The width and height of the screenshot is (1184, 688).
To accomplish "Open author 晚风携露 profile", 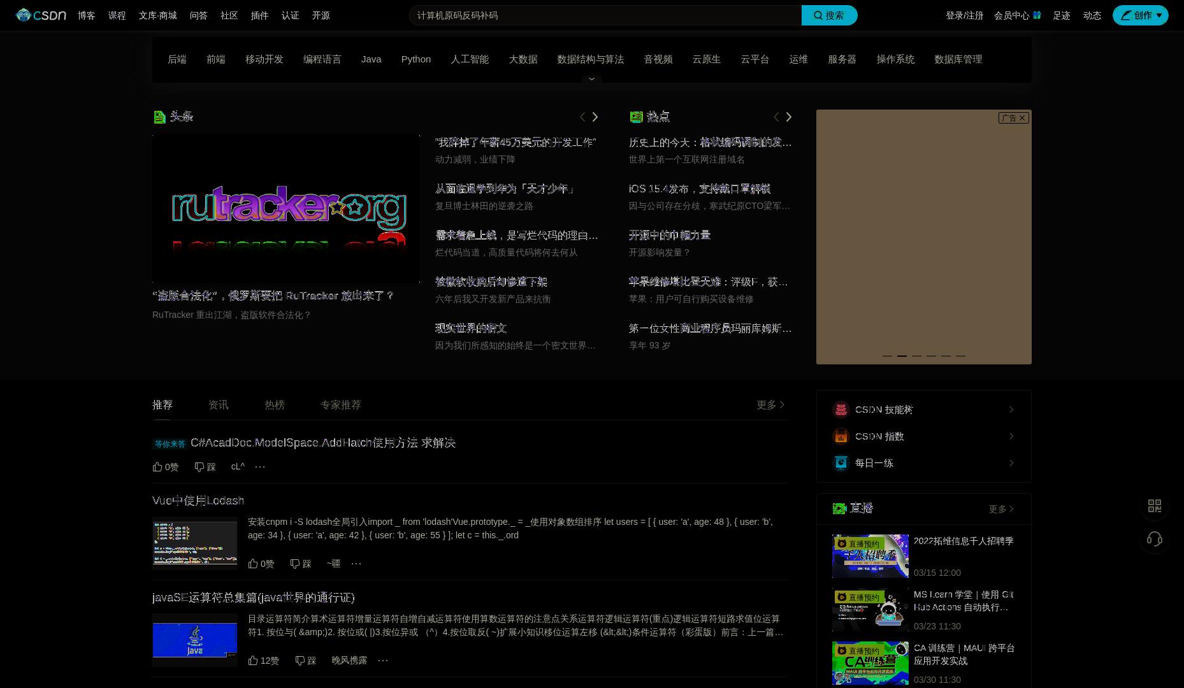I will point(349,661).
